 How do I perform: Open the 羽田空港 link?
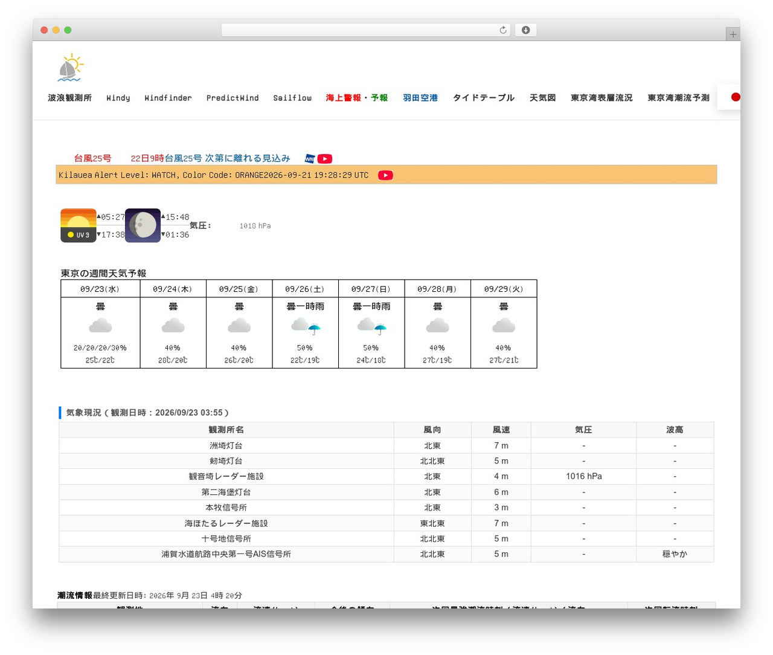coord(420,98)
